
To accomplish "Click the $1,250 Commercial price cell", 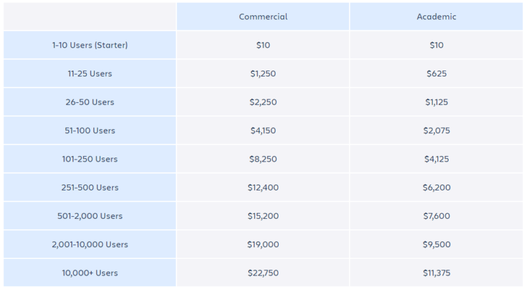I will 263,73.
